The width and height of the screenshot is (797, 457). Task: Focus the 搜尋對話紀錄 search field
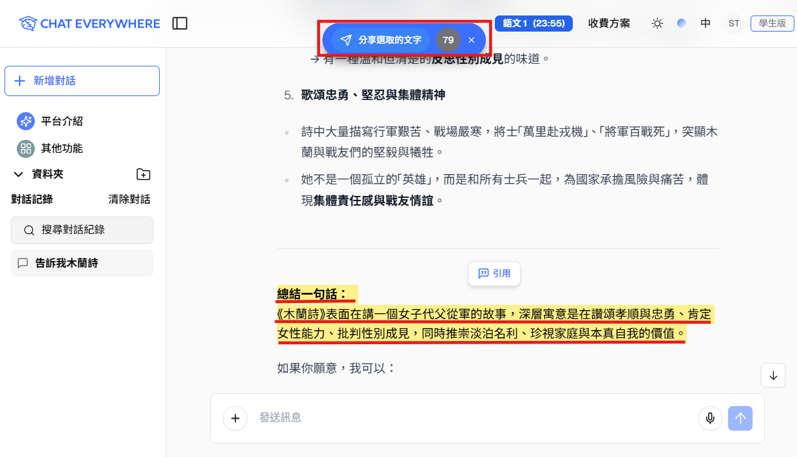pos(82,230)
